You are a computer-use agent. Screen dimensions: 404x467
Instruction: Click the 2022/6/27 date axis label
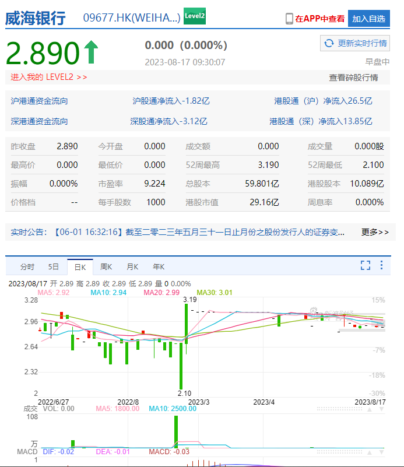pyautogui.click(x=53, y=402)
